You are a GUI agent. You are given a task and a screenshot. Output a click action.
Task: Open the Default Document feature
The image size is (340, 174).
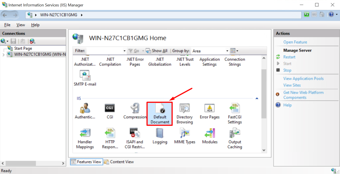tap(160, 113)
